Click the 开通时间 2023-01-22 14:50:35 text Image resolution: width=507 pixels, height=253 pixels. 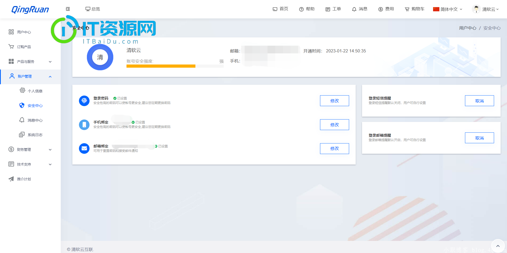(335, 51)
